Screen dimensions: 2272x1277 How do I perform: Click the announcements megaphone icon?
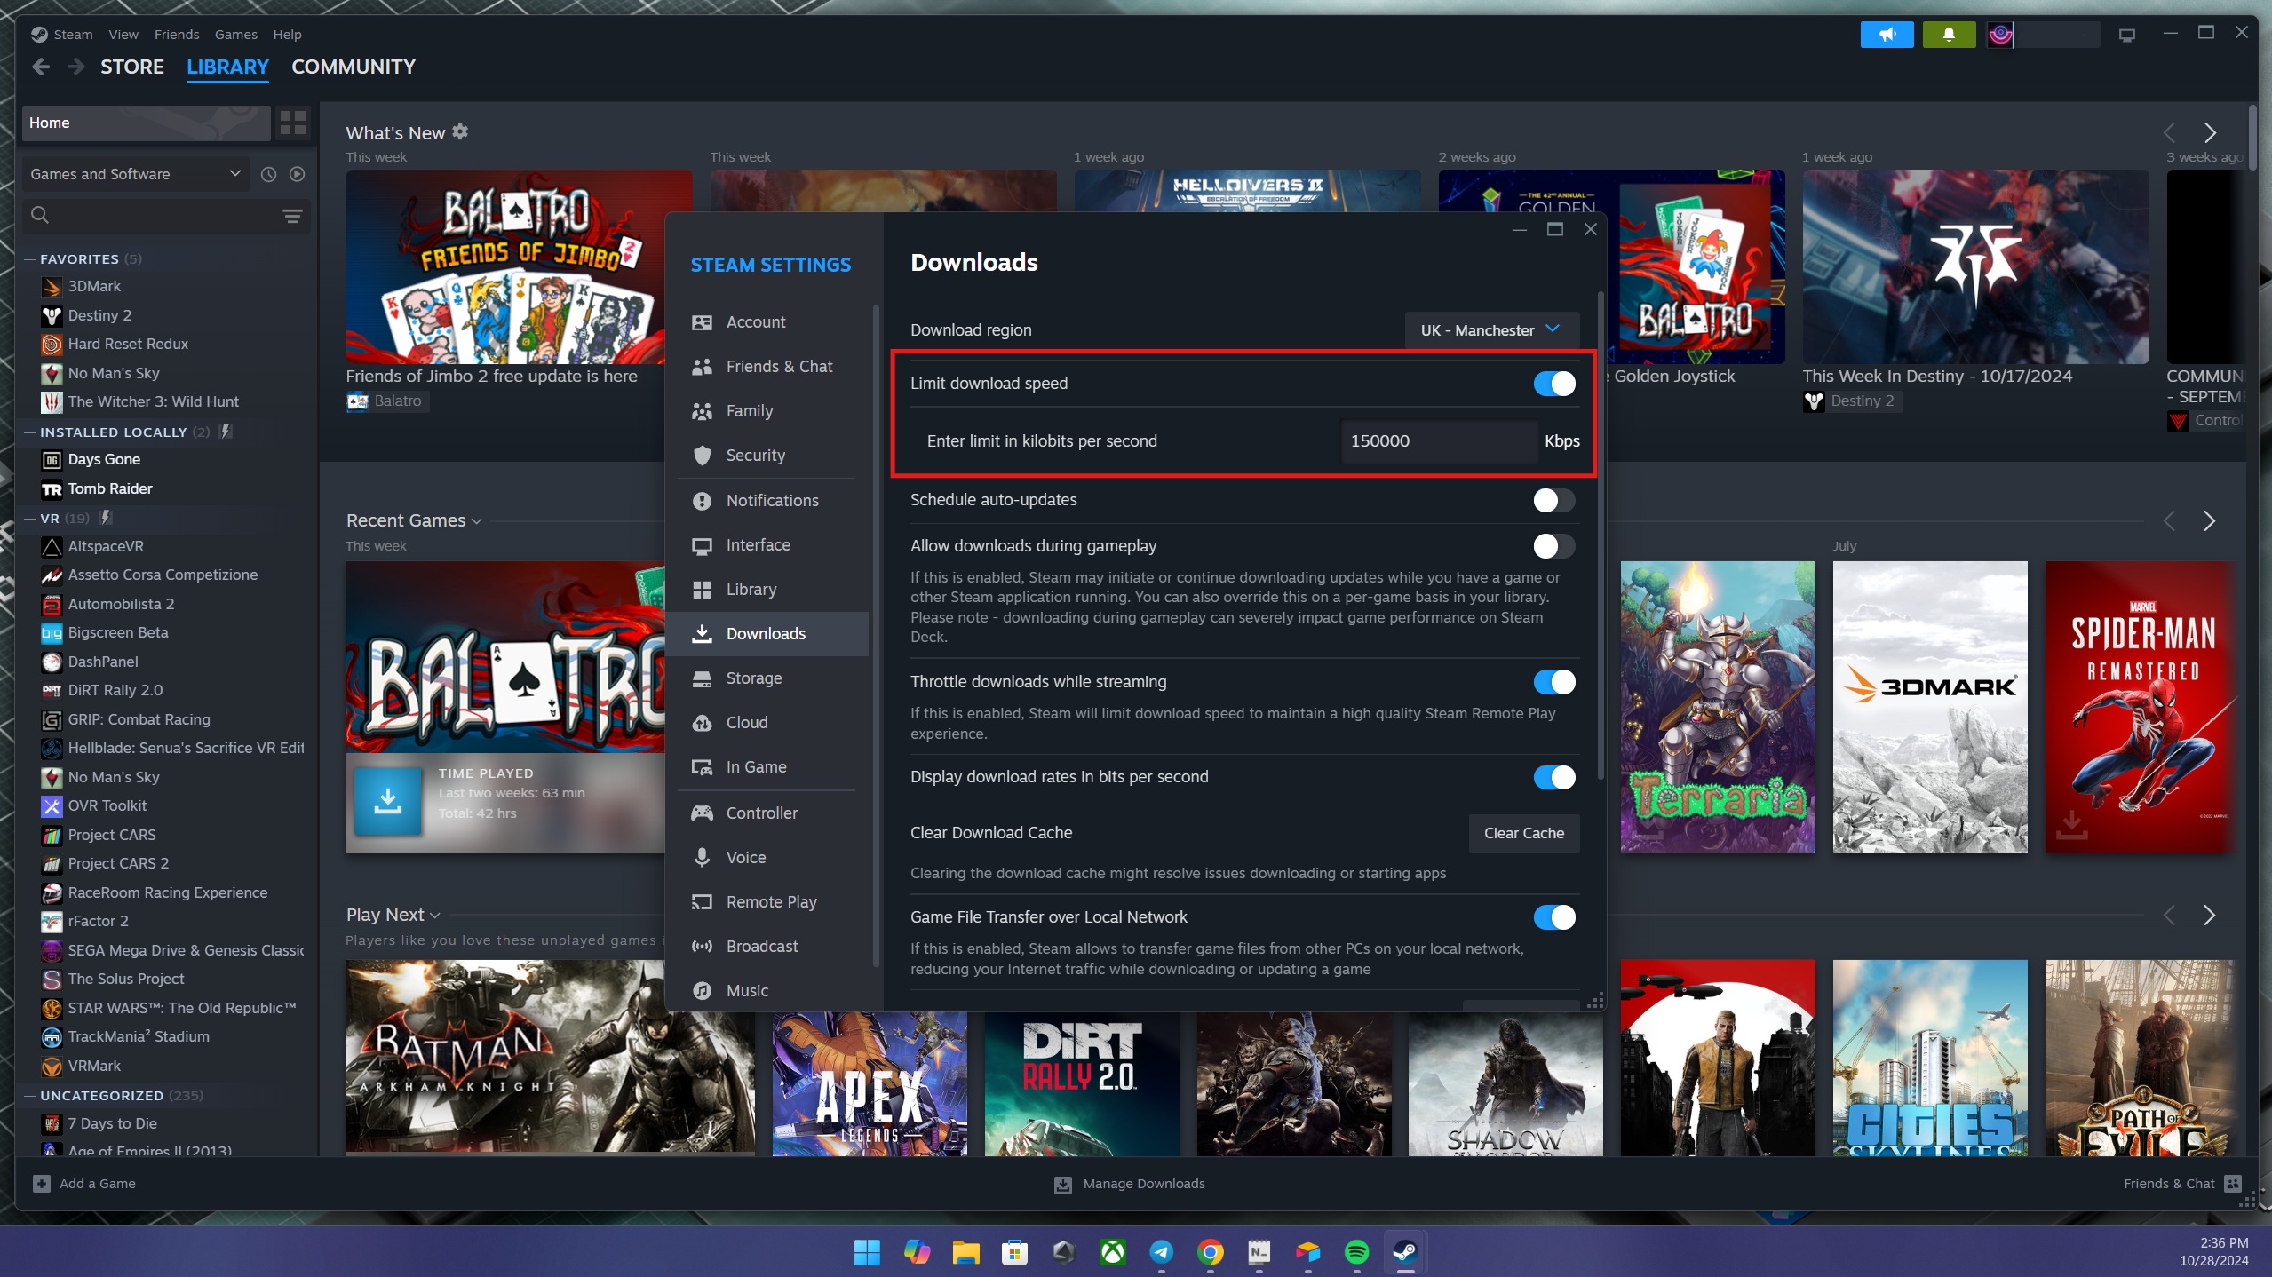coord(1887,35)
